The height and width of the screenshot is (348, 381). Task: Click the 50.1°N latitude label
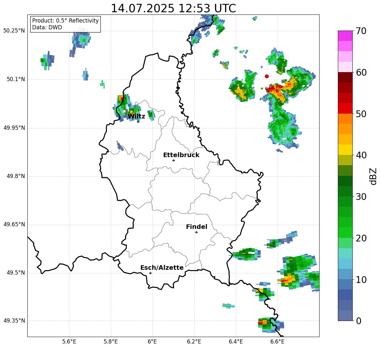(16, 80)
